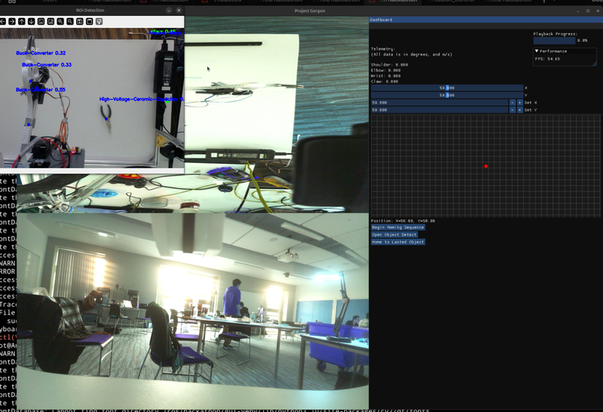
Task: Zoom out on the ROI Detection image
Action: [x=70, y=22]
